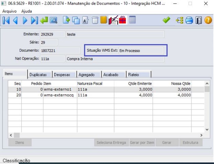Viewport: 214px width, 164px height.
Task: Click the Gerar button
Action: point(167,143)
